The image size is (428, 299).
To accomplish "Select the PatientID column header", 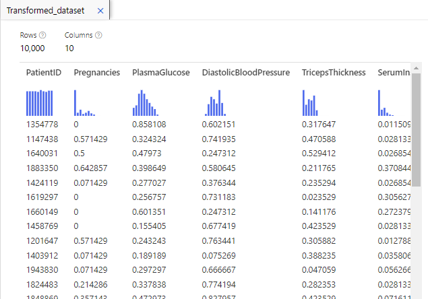I will pos(44,73).
